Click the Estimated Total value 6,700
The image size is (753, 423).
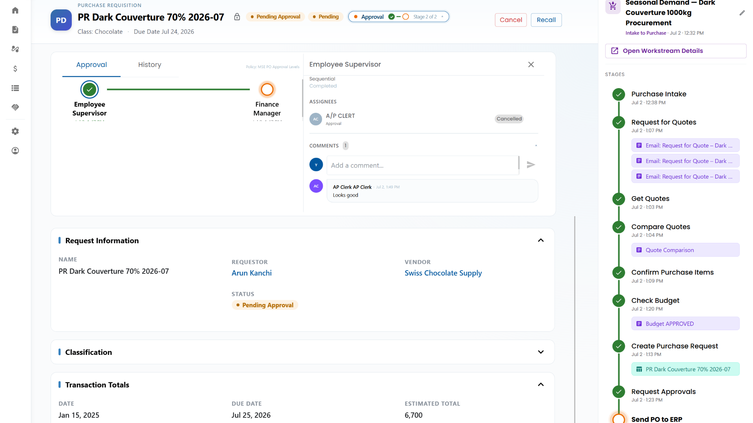[x=413, y=415]
